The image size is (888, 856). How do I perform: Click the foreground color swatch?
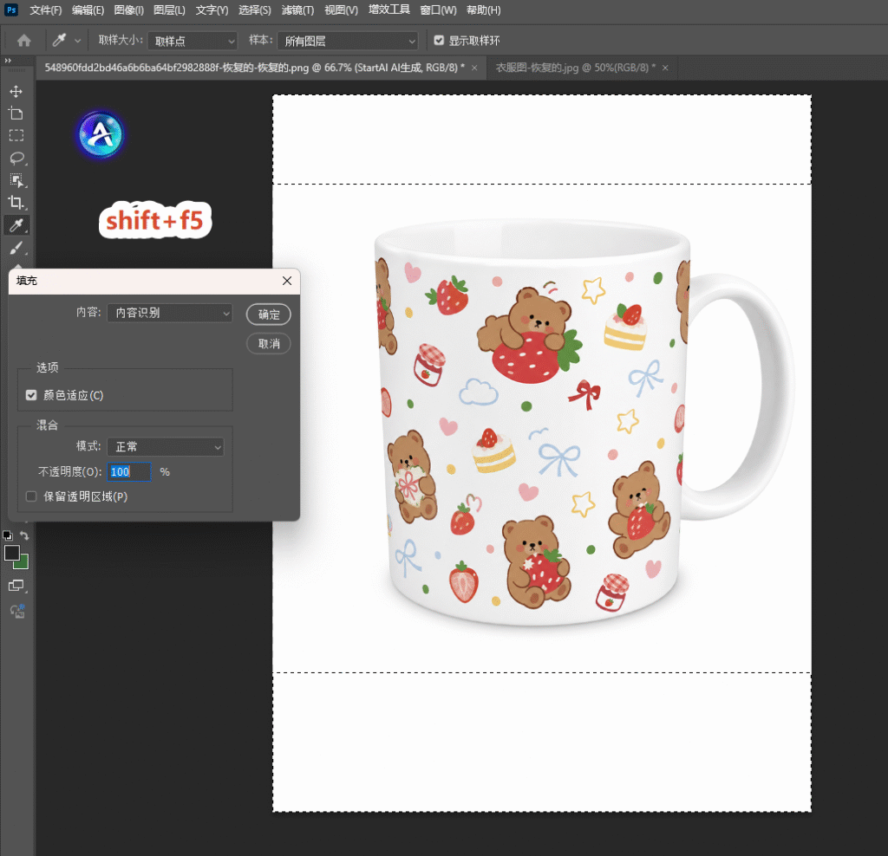11,552
